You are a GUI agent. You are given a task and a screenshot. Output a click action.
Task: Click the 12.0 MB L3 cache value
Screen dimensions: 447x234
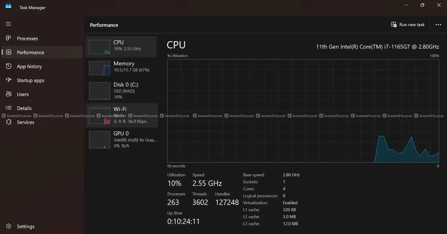pos(291,224)
